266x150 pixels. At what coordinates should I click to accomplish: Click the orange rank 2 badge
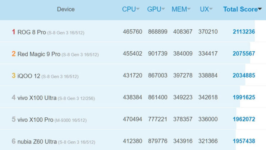[14, 54]
